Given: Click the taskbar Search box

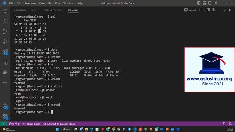Looking at the screenshot, I should [66, 129].
